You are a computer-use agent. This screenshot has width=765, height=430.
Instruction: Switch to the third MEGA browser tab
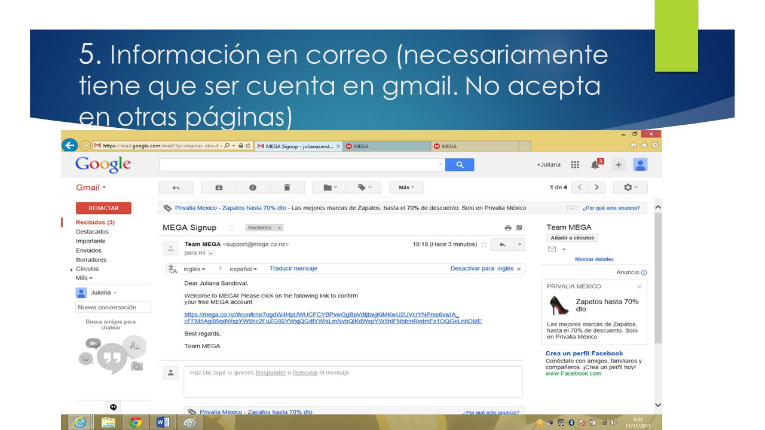click(475, 146)
